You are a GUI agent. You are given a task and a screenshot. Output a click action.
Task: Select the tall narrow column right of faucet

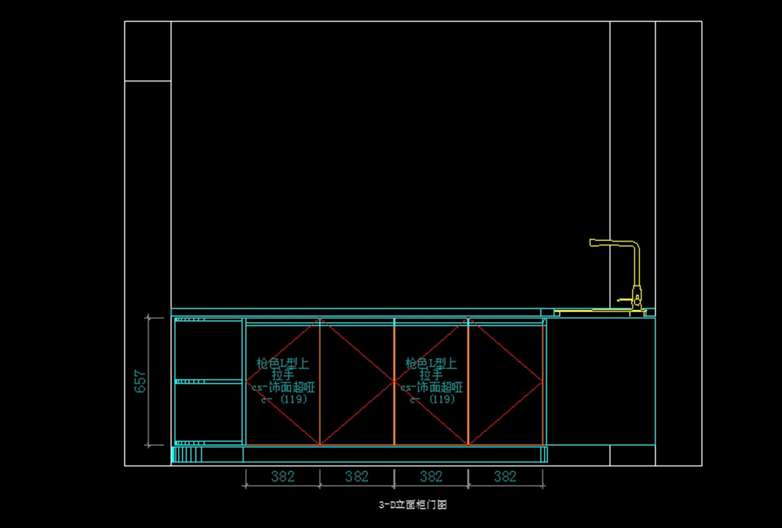(x=632, y=130)
